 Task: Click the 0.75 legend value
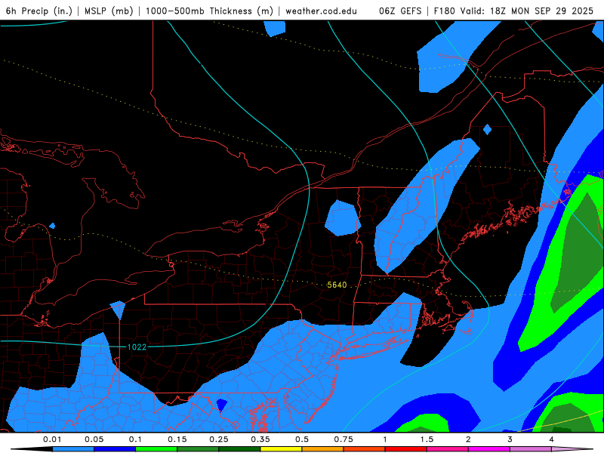[344, 439]
